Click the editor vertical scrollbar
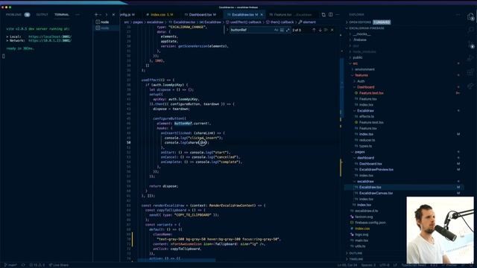The height and width of the screenshot is (268, 477). coord(341,143)
